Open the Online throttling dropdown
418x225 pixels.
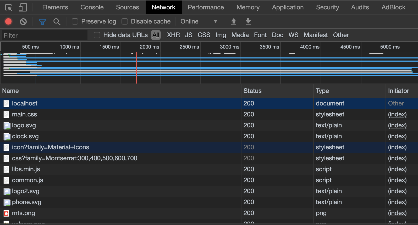pos(199,21)
